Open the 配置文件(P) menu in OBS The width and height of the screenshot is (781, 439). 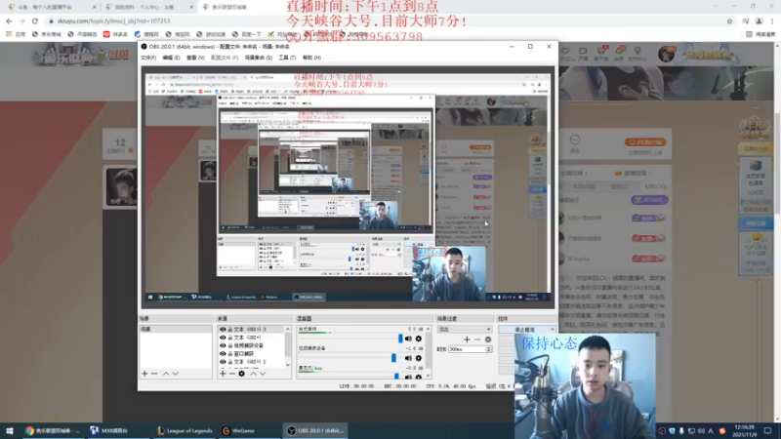225,58
